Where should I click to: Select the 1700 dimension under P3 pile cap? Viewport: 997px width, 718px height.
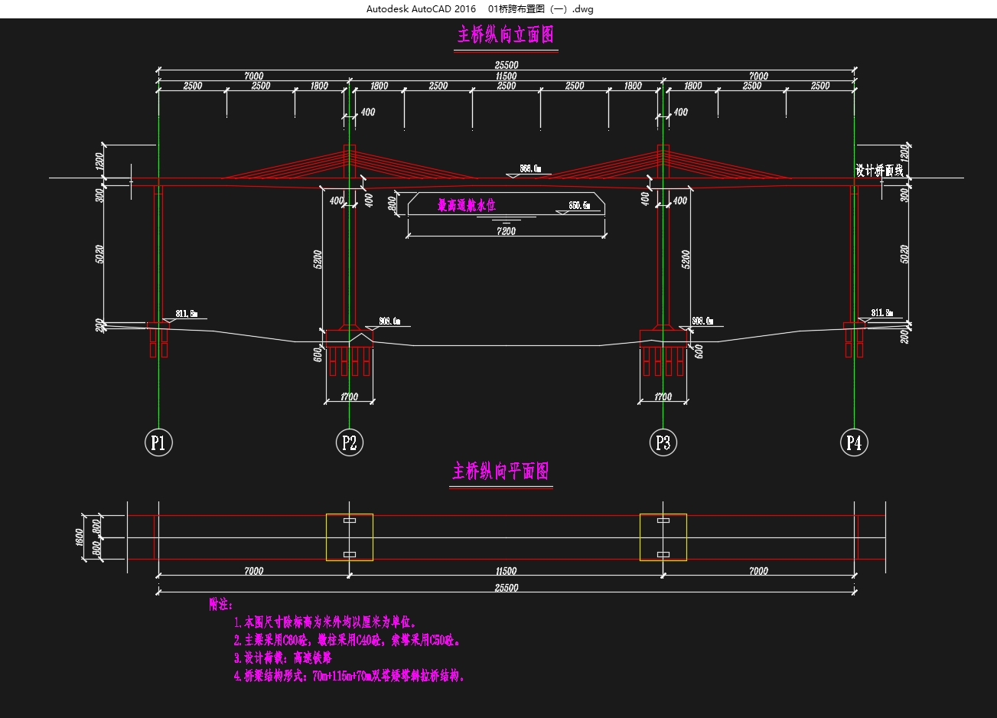pos(663,397)
